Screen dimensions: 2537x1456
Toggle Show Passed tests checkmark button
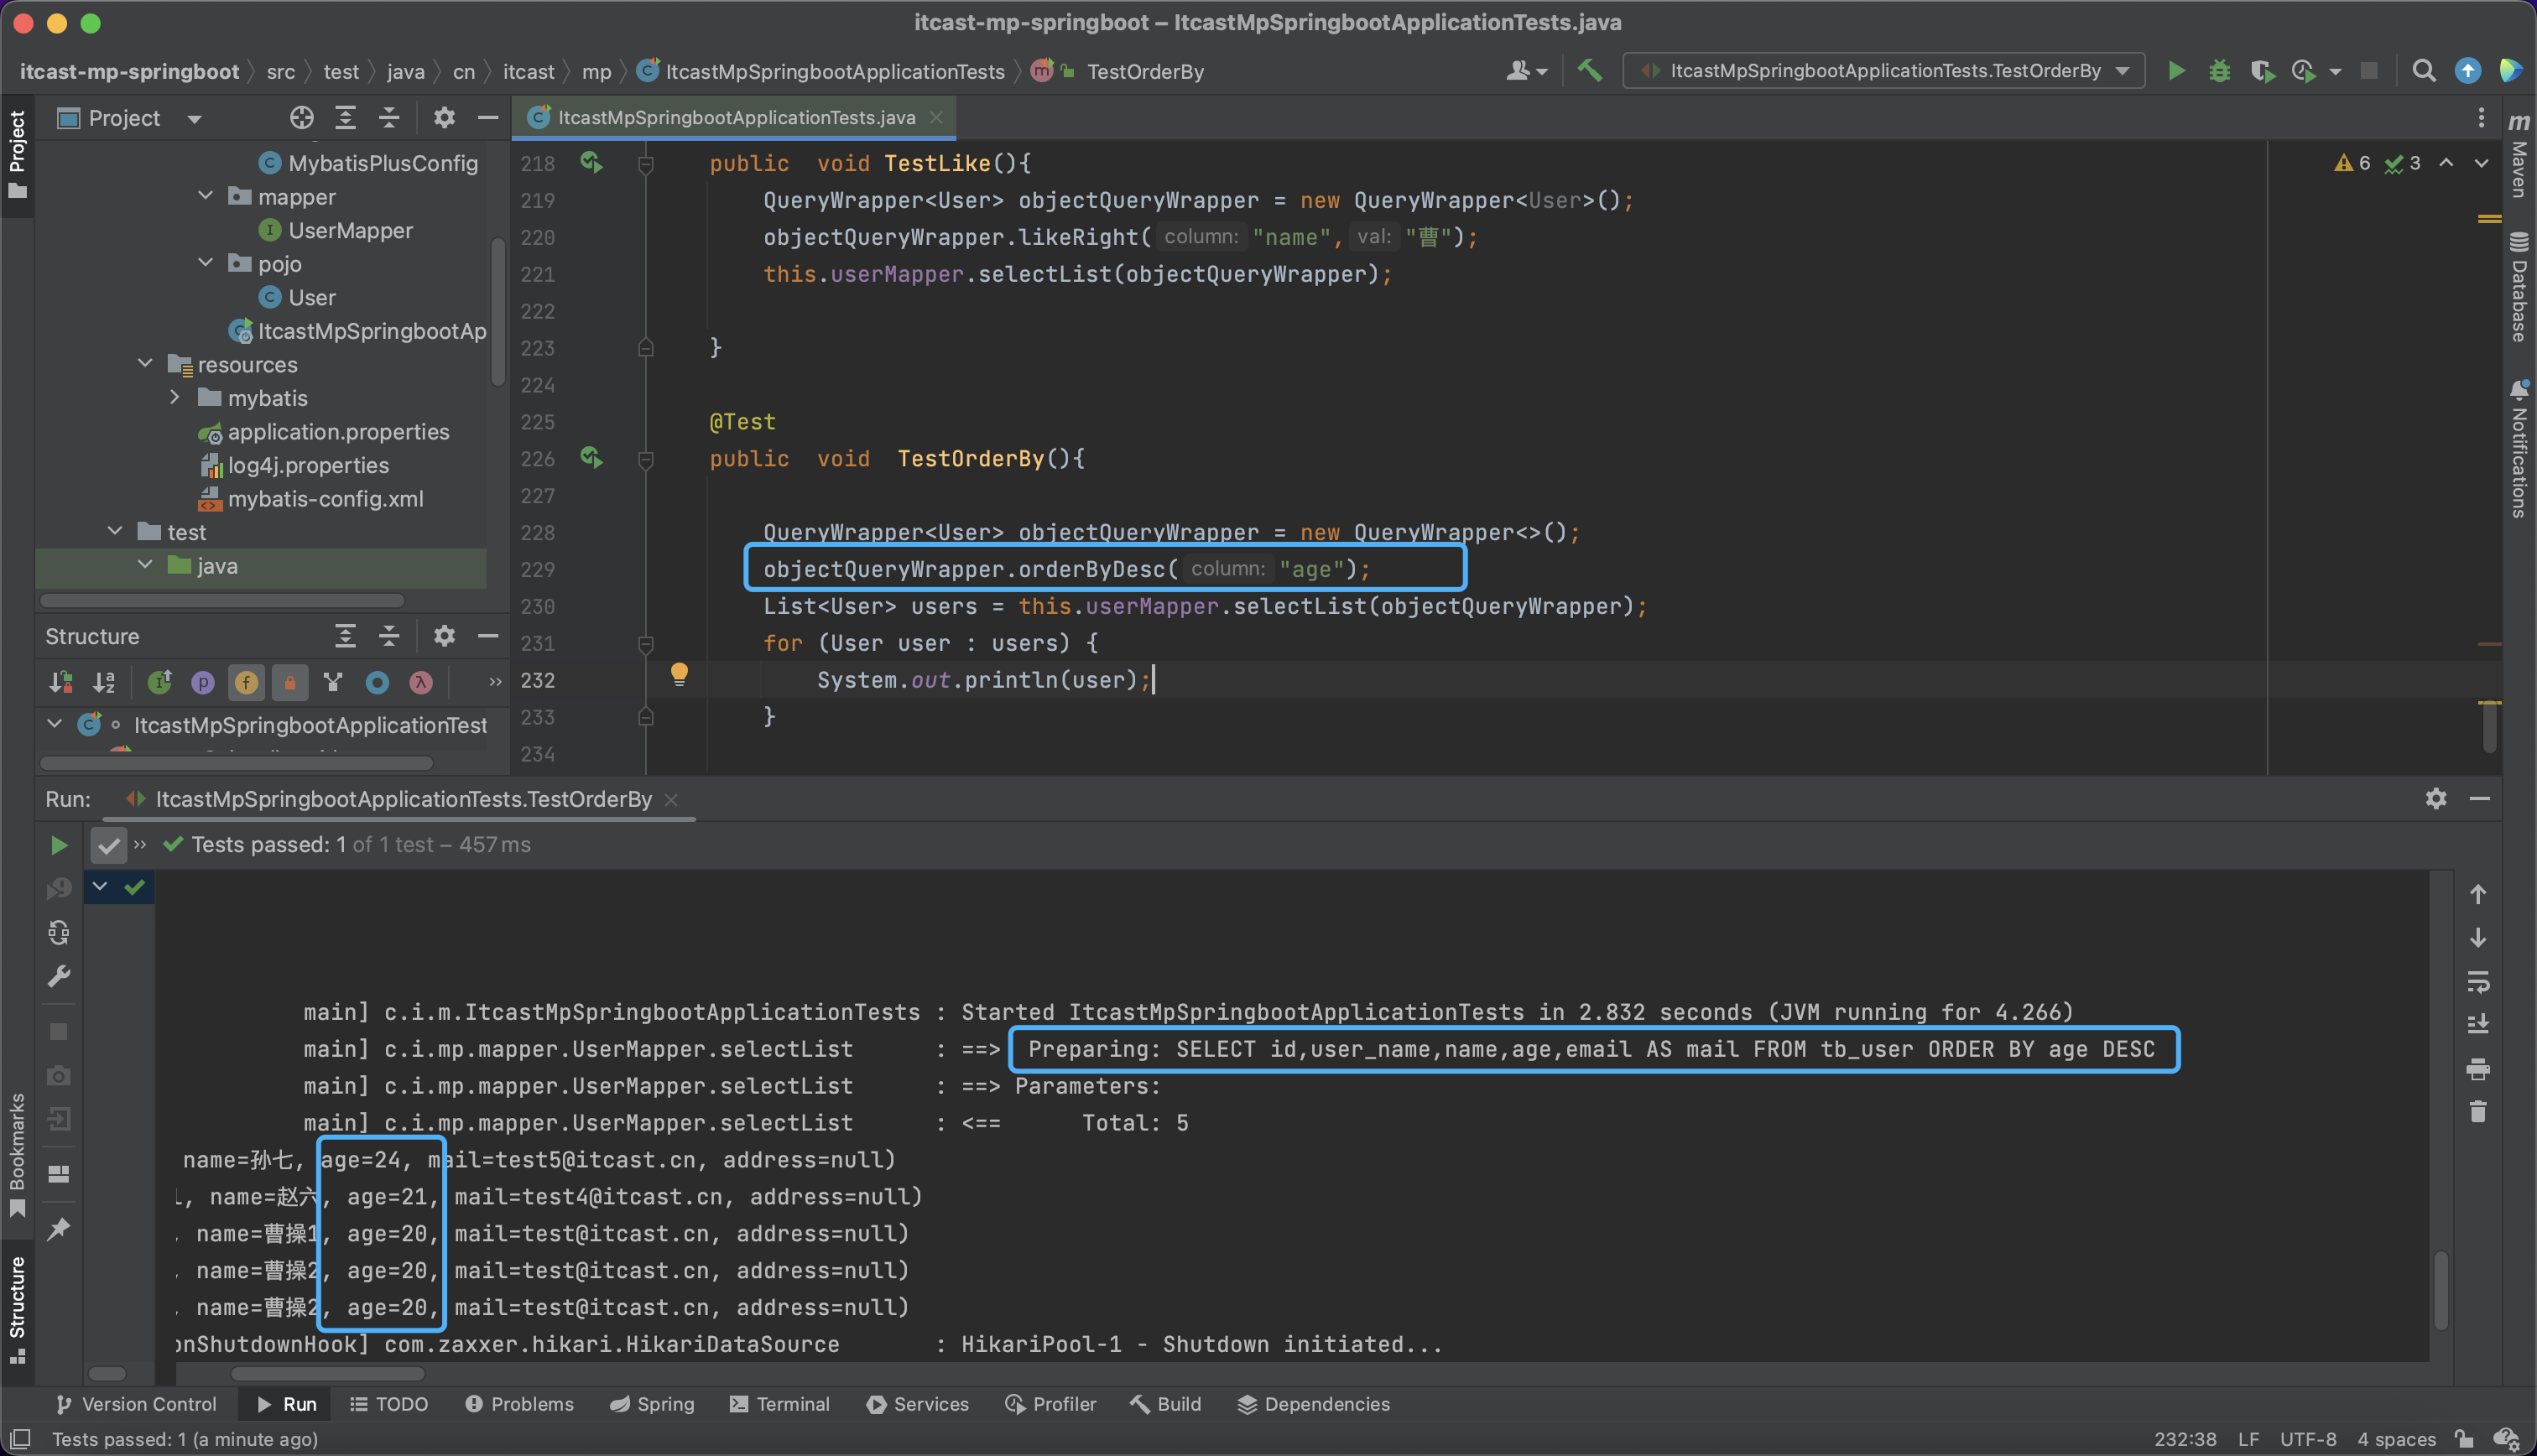[x=108, y=845]
